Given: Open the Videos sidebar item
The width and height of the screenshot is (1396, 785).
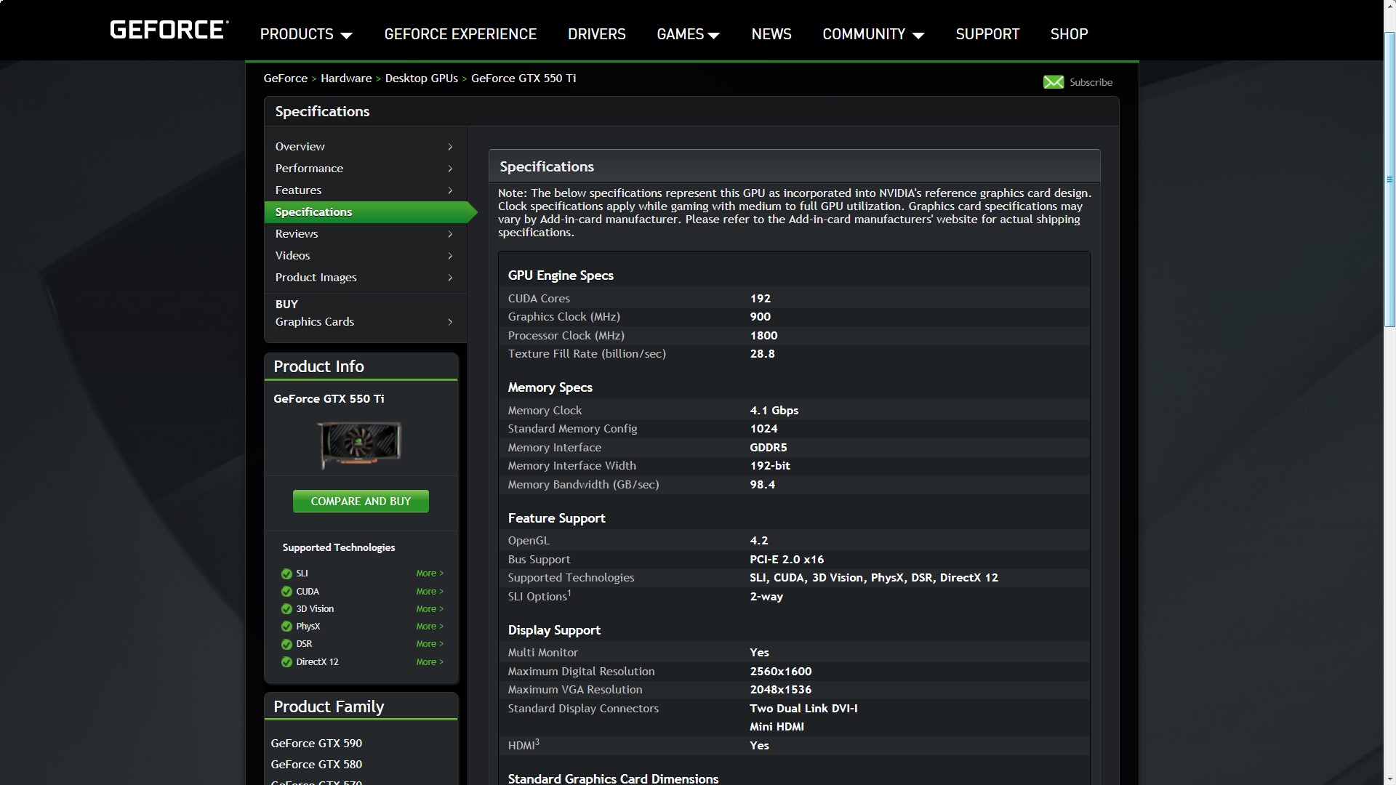Looking at the screenshot, I should click(x=366, y=256).
